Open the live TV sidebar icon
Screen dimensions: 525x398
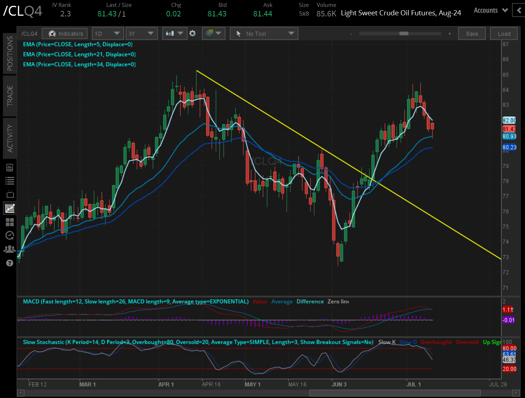tap(10, 194)
